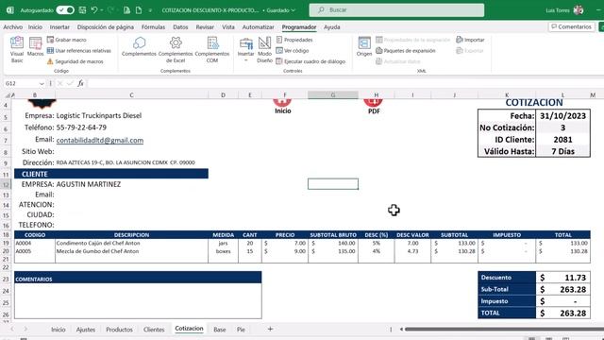Switch to the Ajustes sheet tab

[86, 330]
